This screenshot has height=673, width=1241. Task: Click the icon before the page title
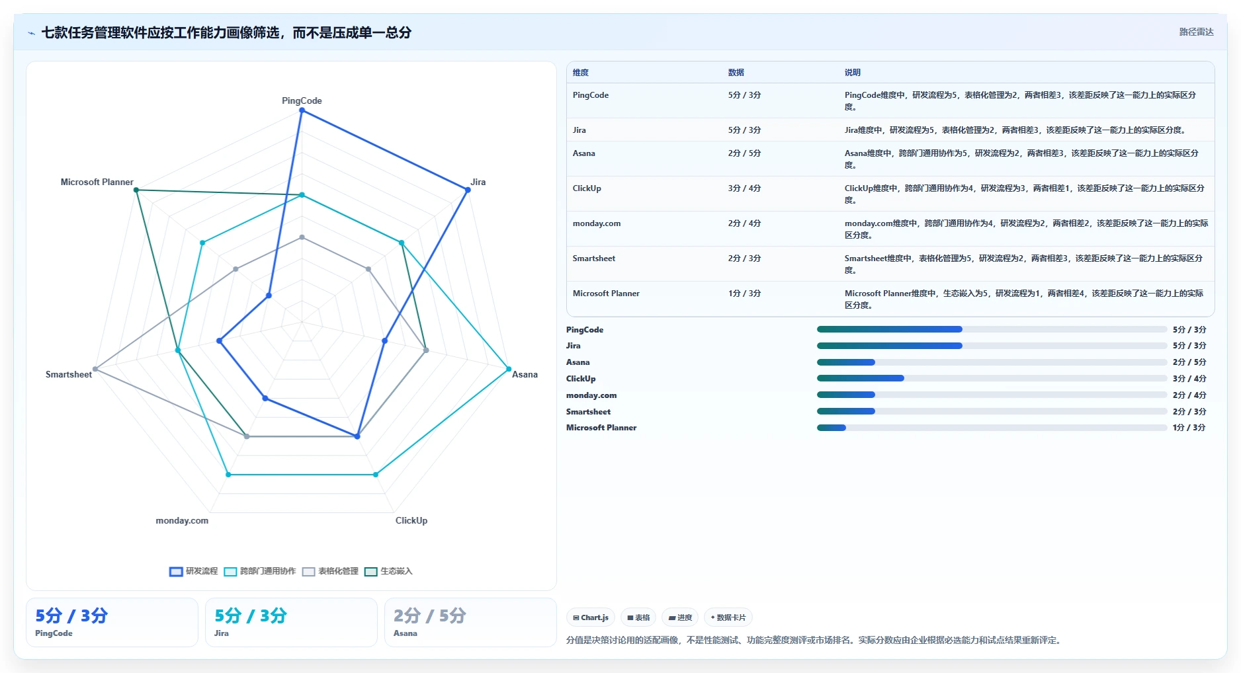[x=31, y=33]
